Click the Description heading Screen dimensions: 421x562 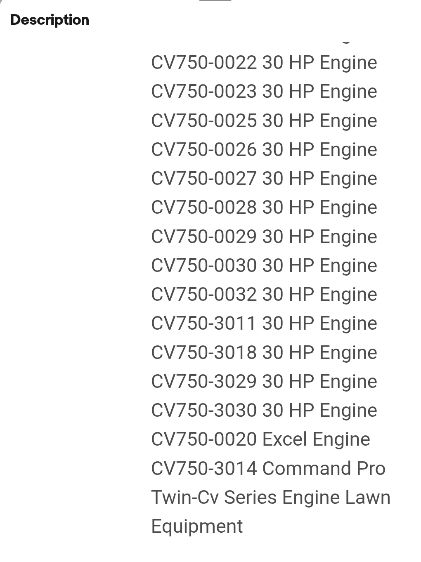(x=50, y=20)
